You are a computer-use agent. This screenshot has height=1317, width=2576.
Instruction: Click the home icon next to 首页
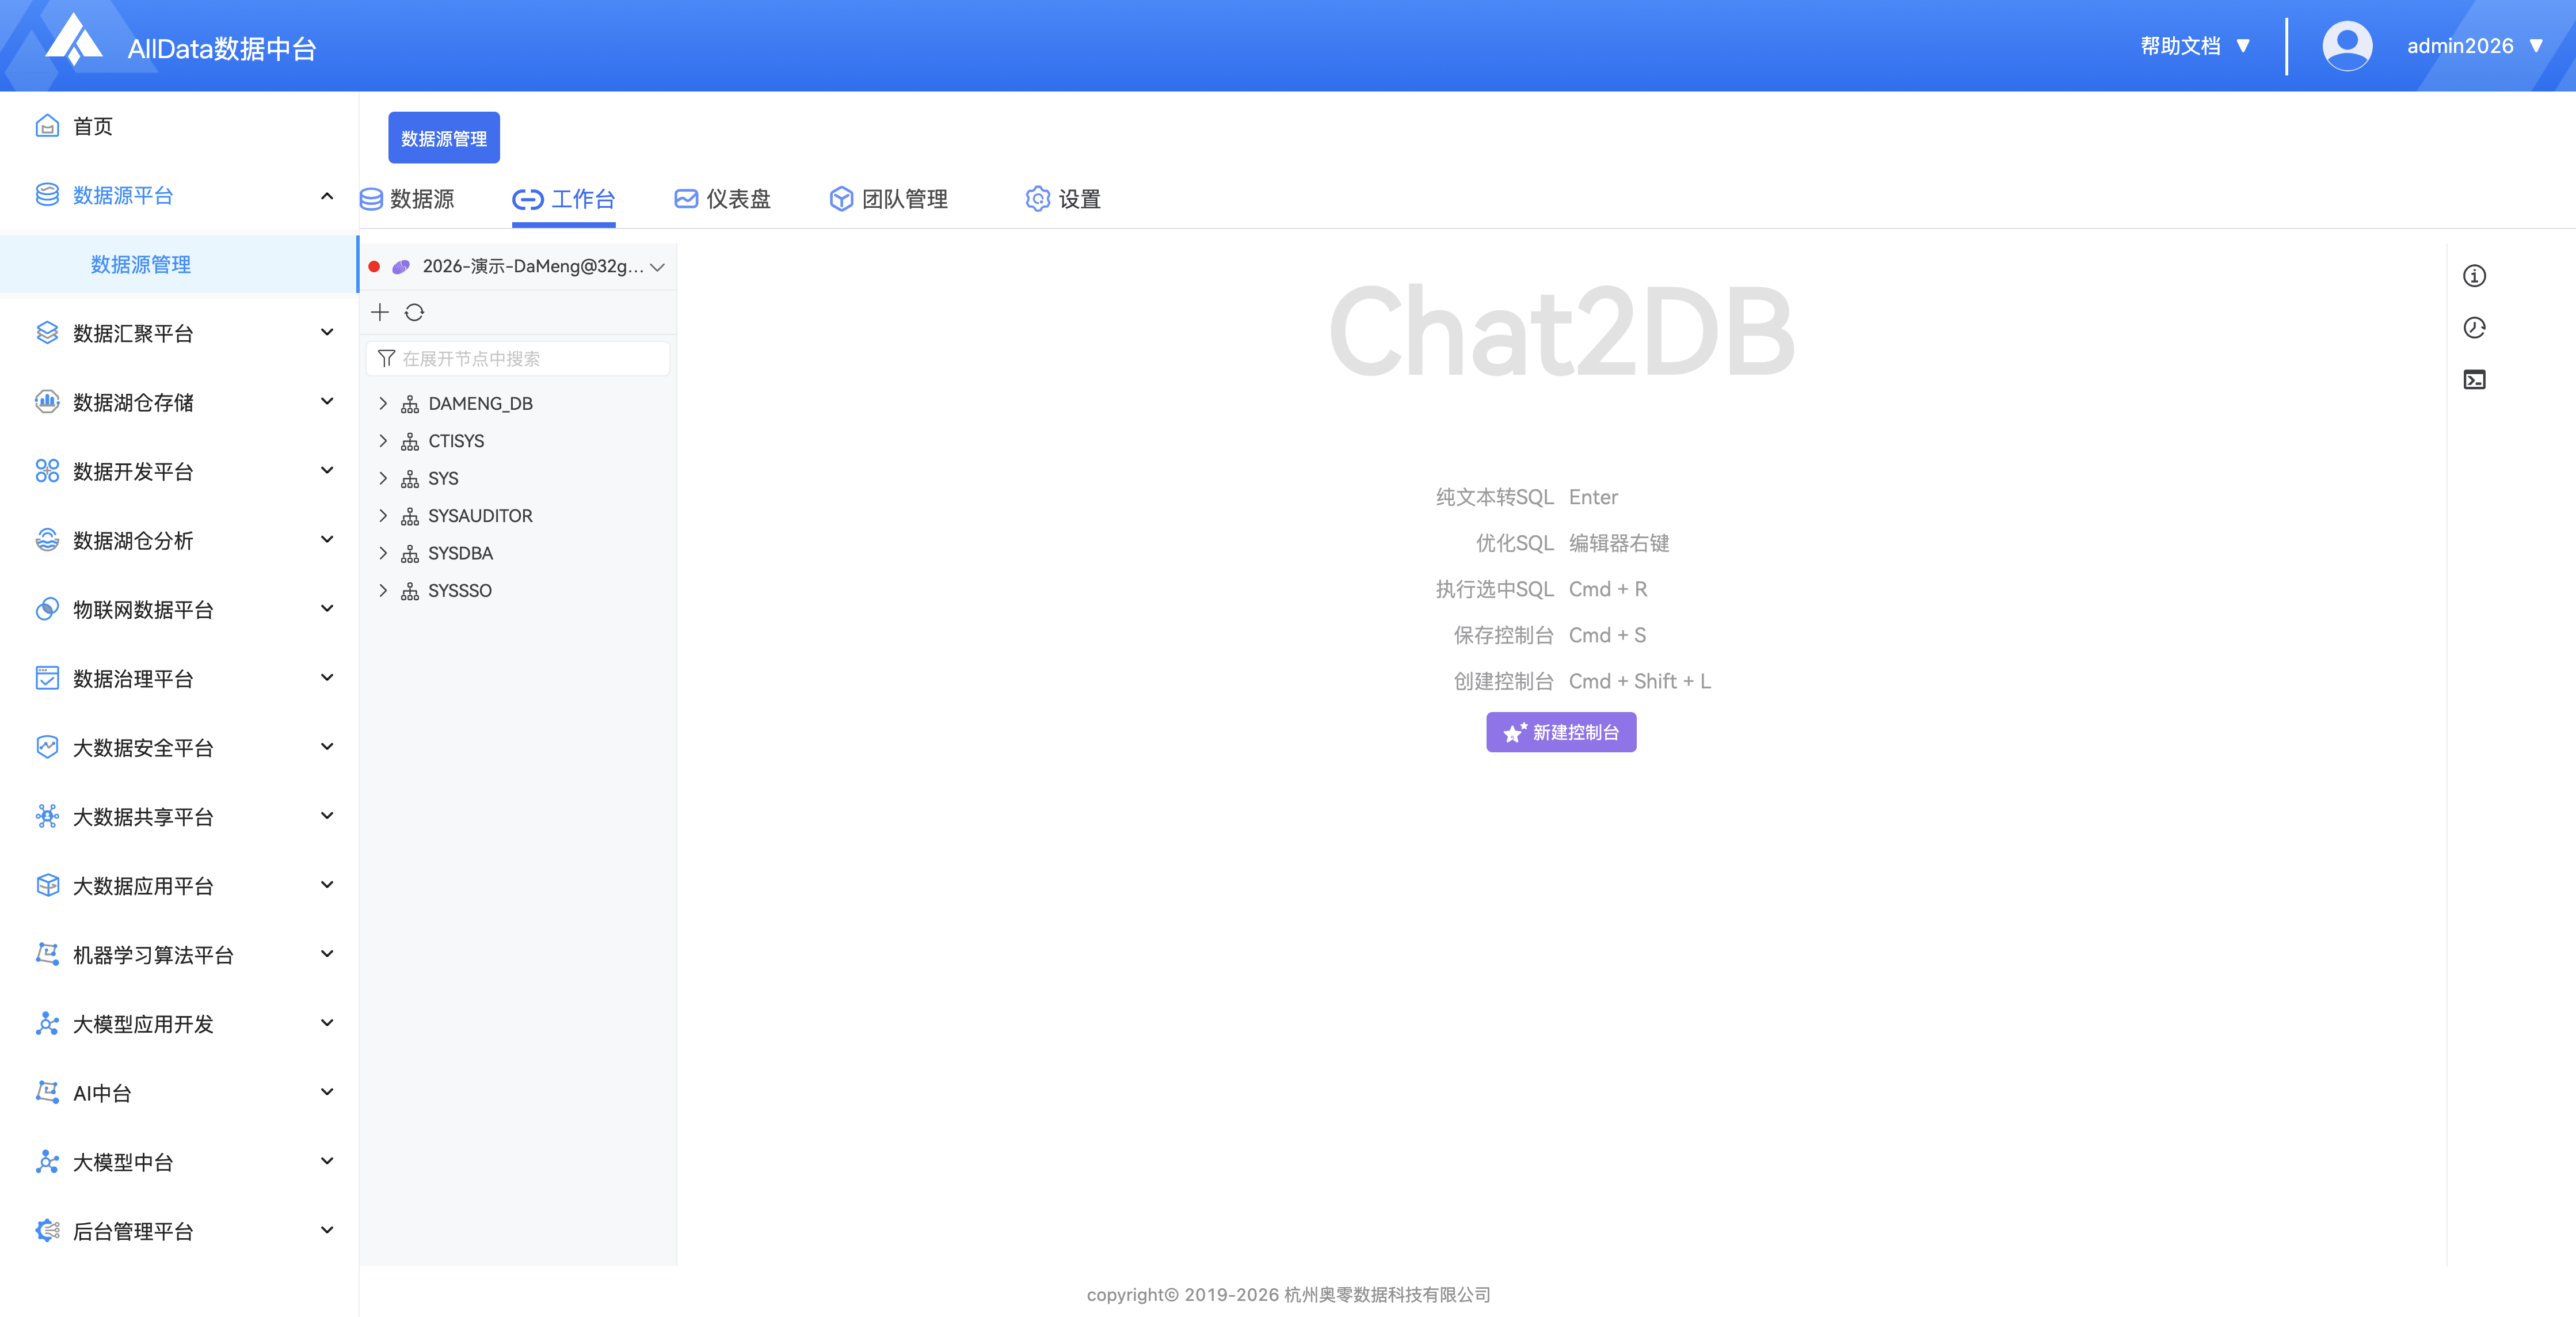[x=47, y=126]
